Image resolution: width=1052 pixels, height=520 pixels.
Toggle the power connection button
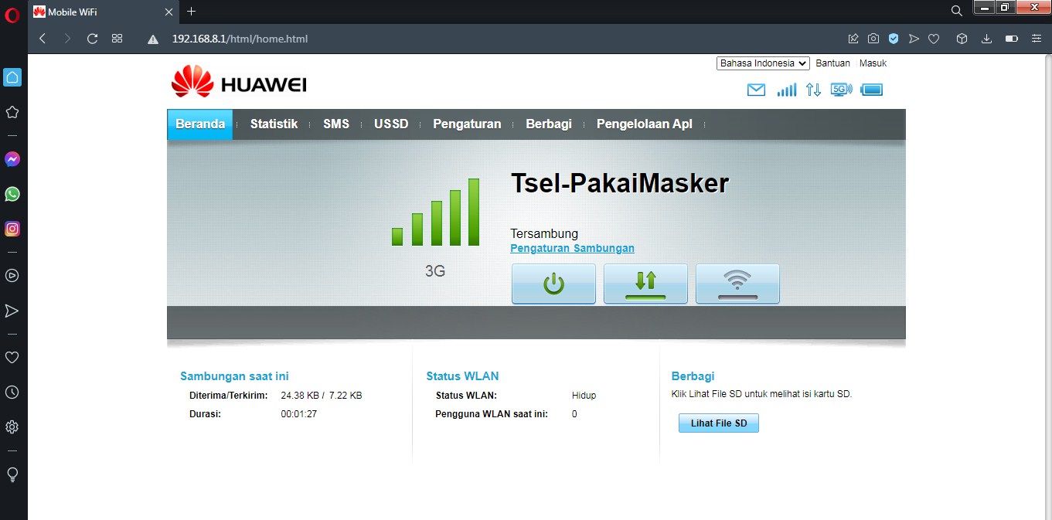click(553, 284)
